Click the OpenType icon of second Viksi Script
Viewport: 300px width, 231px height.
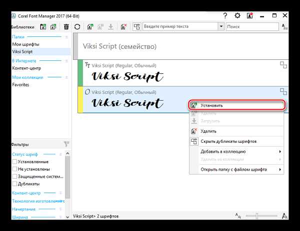[87, 92]
